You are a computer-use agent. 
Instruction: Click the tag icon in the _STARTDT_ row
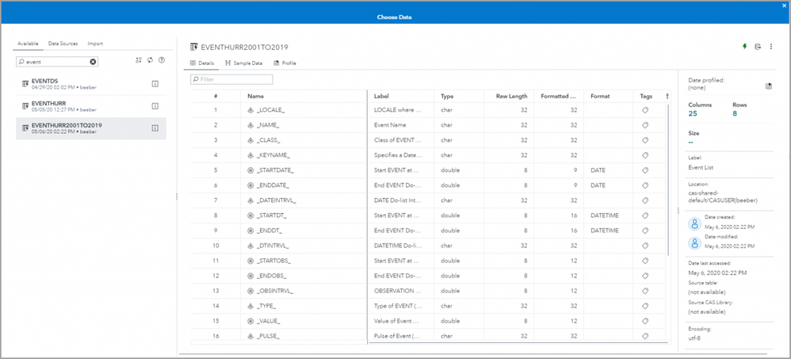(x=646, y=216)
